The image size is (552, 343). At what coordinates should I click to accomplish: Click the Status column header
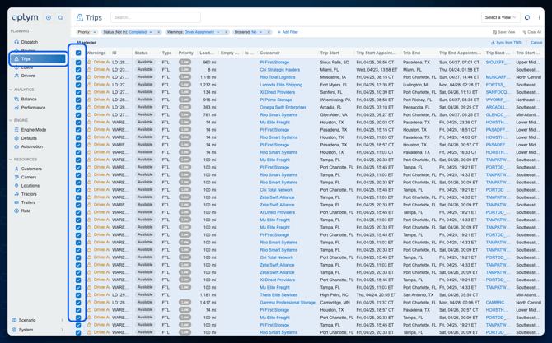tap(141, 53)
